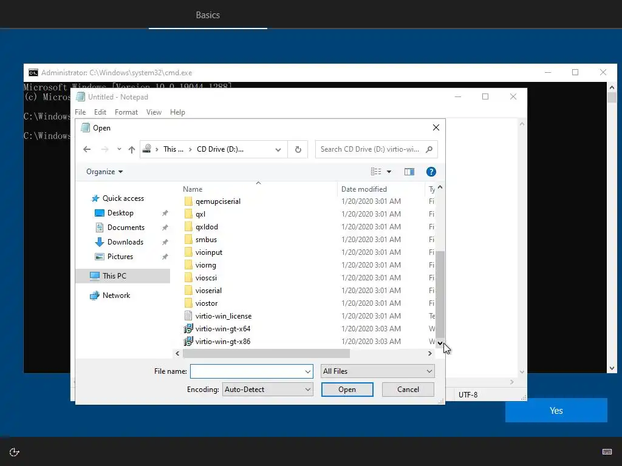Select the qemupciserial folder

click(218, 201)
